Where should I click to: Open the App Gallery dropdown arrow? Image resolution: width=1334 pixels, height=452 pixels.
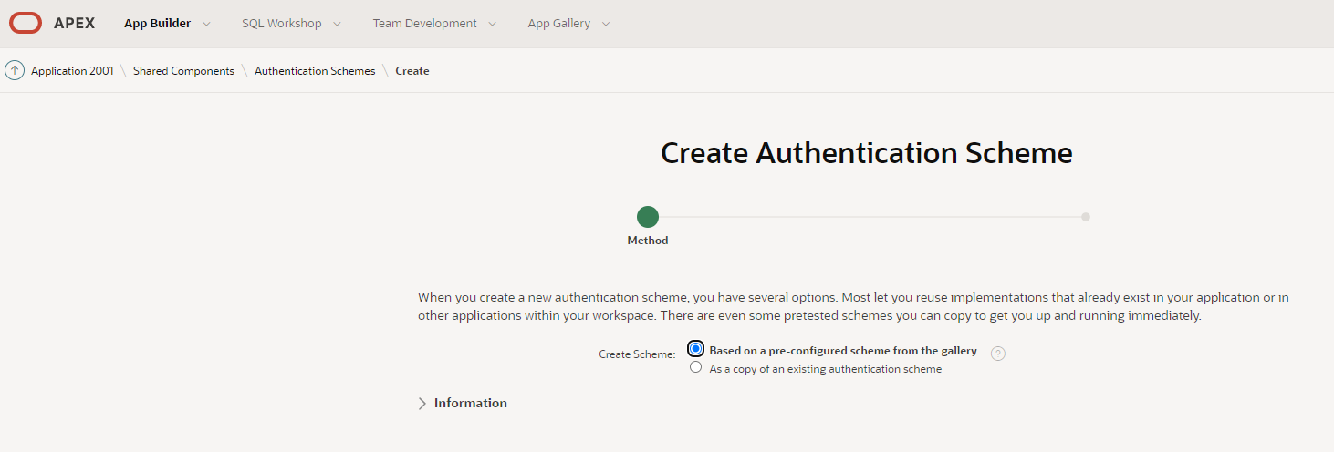click(x=606, y=24)
